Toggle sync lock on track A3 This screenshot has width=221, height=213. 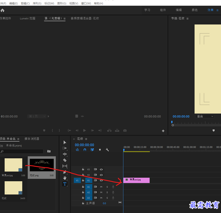(95, 198)
